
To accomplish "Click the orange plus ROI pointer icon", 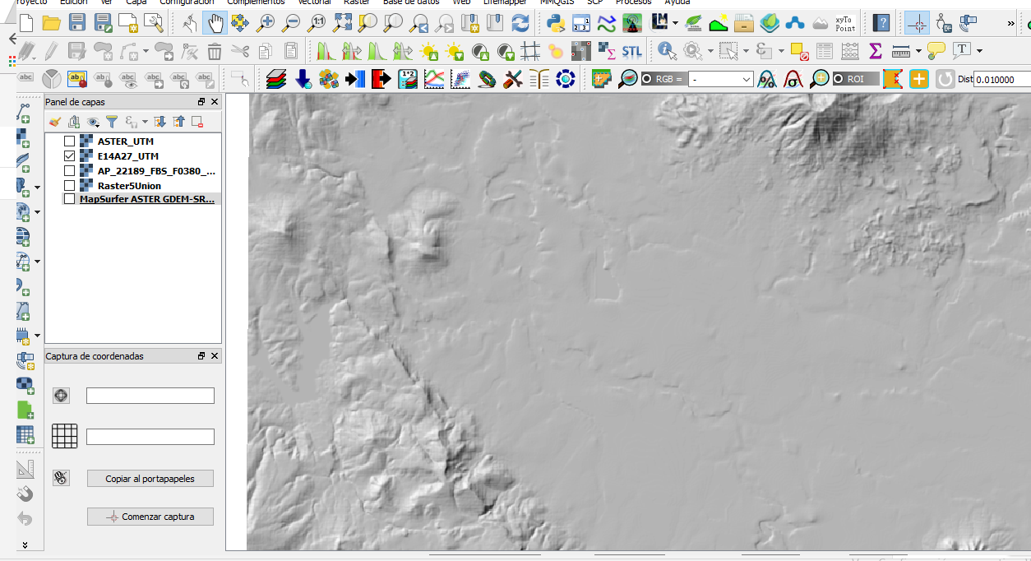I will [918, 79].
